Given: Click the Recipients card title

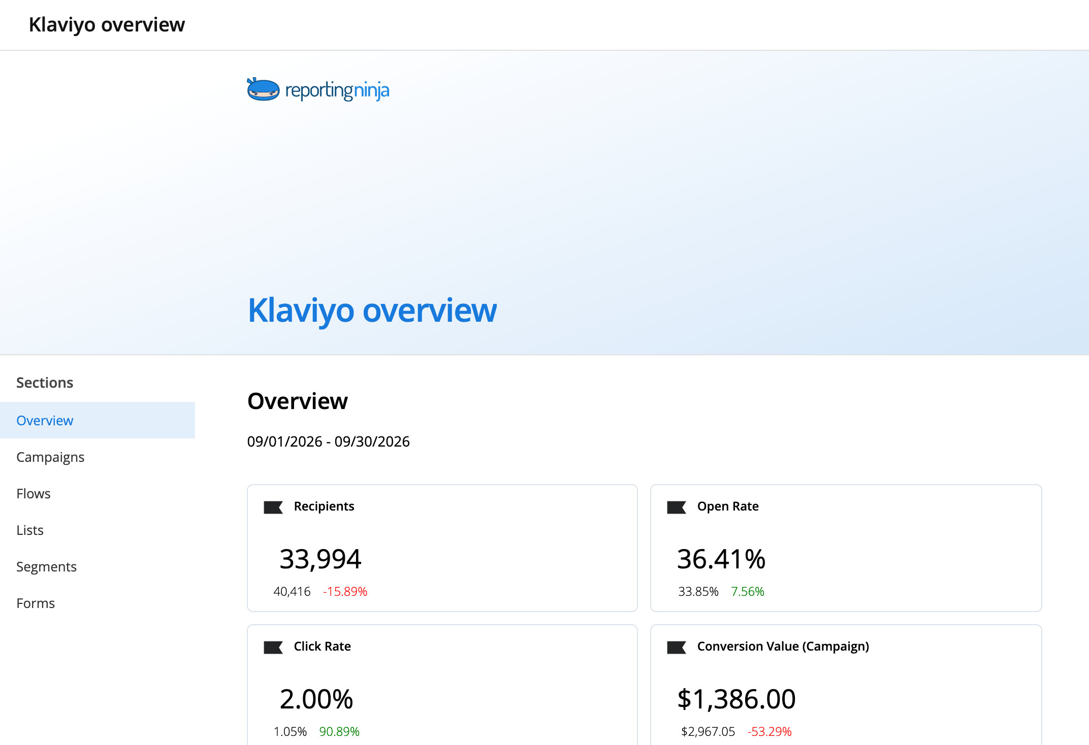Looking at the screenshot, I should tap(324, 506).
